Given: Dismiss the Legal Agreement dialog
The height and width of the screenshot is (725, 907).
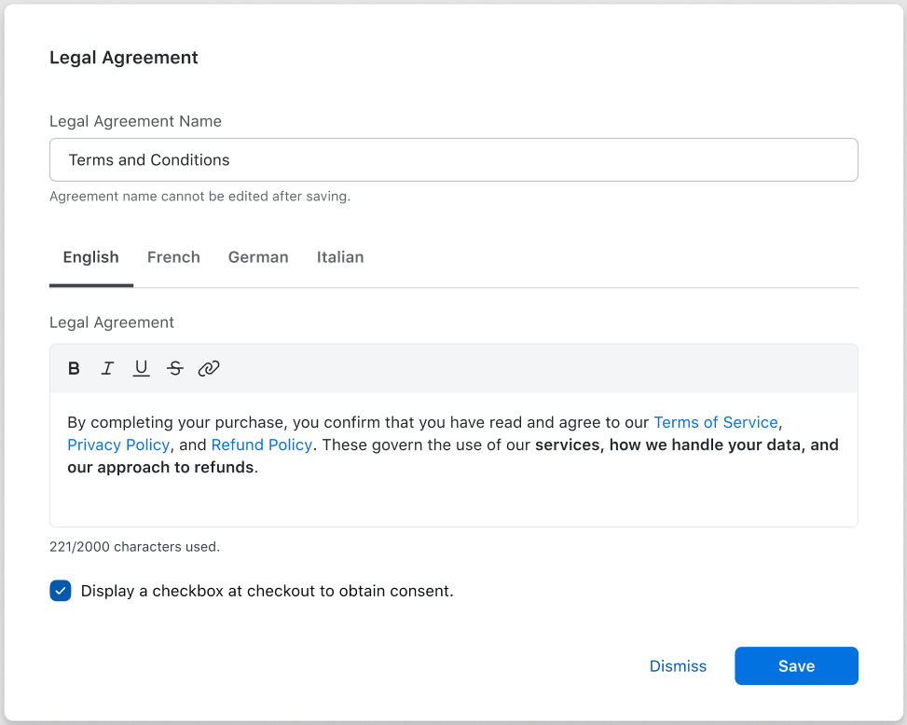Looking at the screenshot, I should (678, 666).
